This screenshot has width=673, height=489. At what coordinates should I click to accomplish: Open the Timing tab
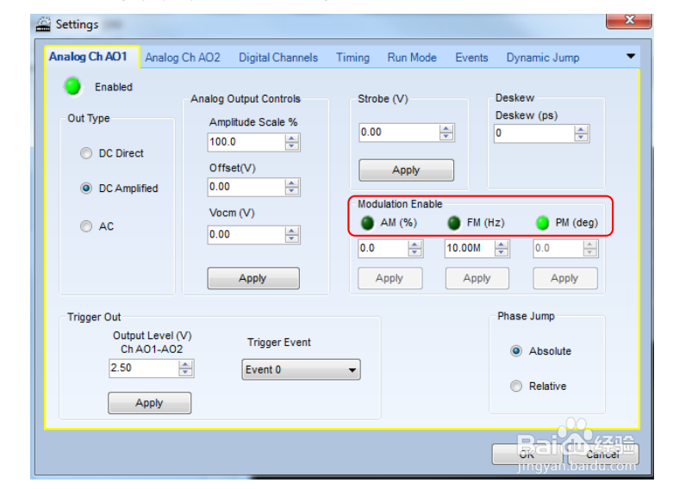(352, 58)
